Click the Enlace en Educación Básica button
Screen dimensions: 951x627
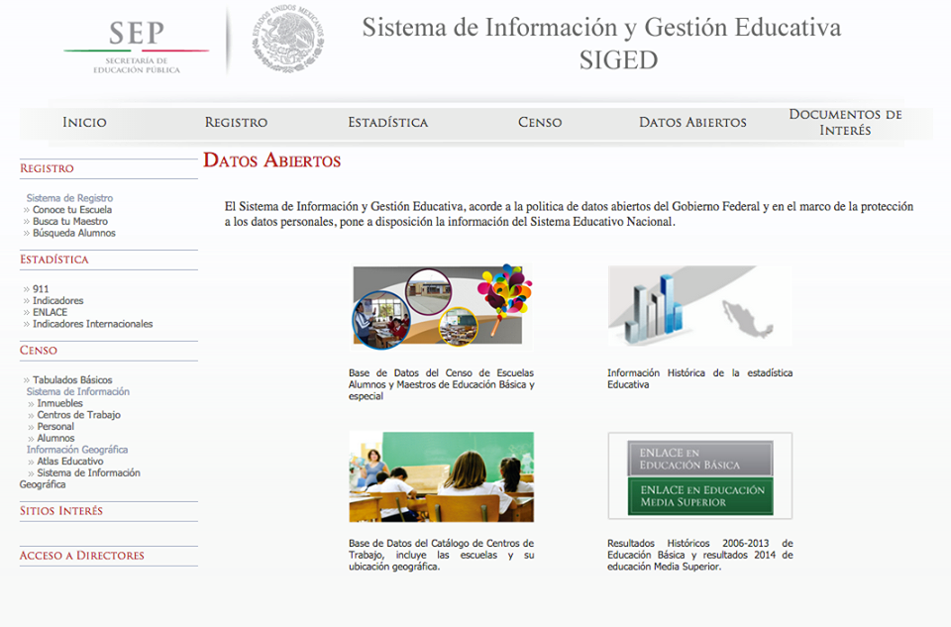pos(700,459)
